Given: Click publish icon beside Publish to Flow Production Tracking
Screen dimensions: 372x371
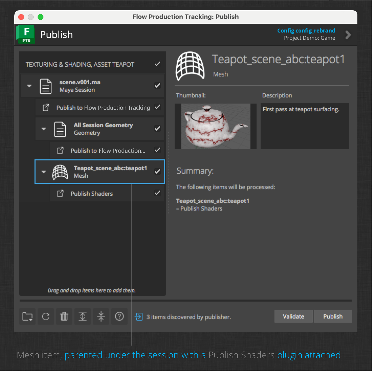Looking at the screenshot, I should [46, 107].
